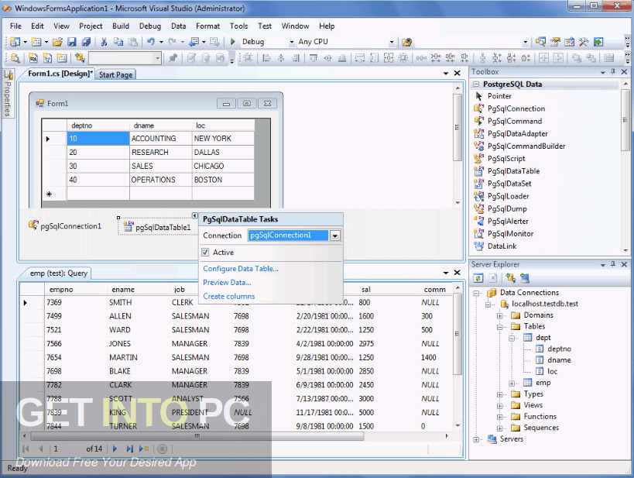This screenshot has width=634, height=478.
Task: Select PgSqlAlerter toolbox item
Action: (x=508, y=222)
